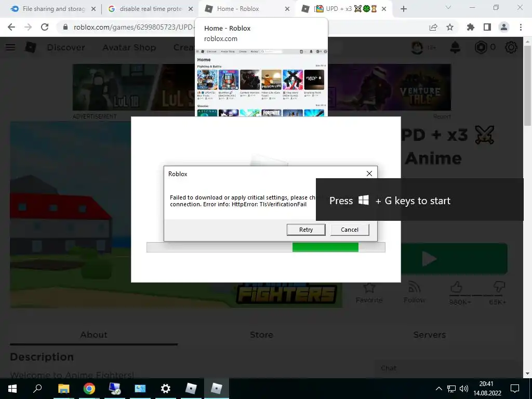Click Cancel in the Roblox error dialog
This screenshot has width=532, height=399.
click(x=350, y=230)
